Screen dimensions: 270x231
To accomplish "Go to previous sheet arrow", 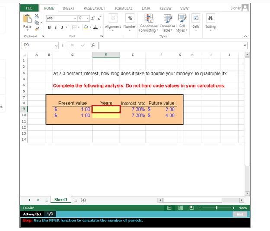I will 29,200.
